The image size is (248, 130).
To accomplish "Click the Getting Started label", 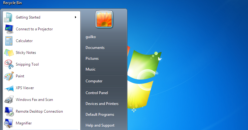I will (x=28, y=17).
